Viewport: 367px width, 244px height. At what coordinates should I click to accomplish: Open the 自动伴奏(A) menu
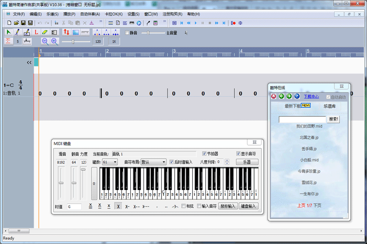coord(90,14)
